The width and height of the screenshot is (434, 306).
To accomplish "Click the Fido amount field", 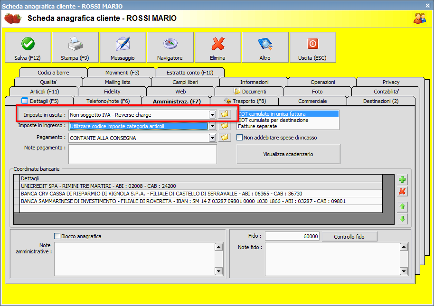I will coord(292,236).
